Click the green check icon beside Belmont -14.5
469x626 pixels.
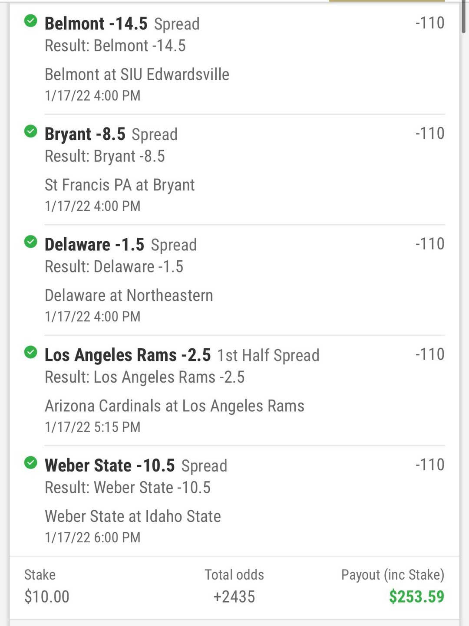point(30,20)
